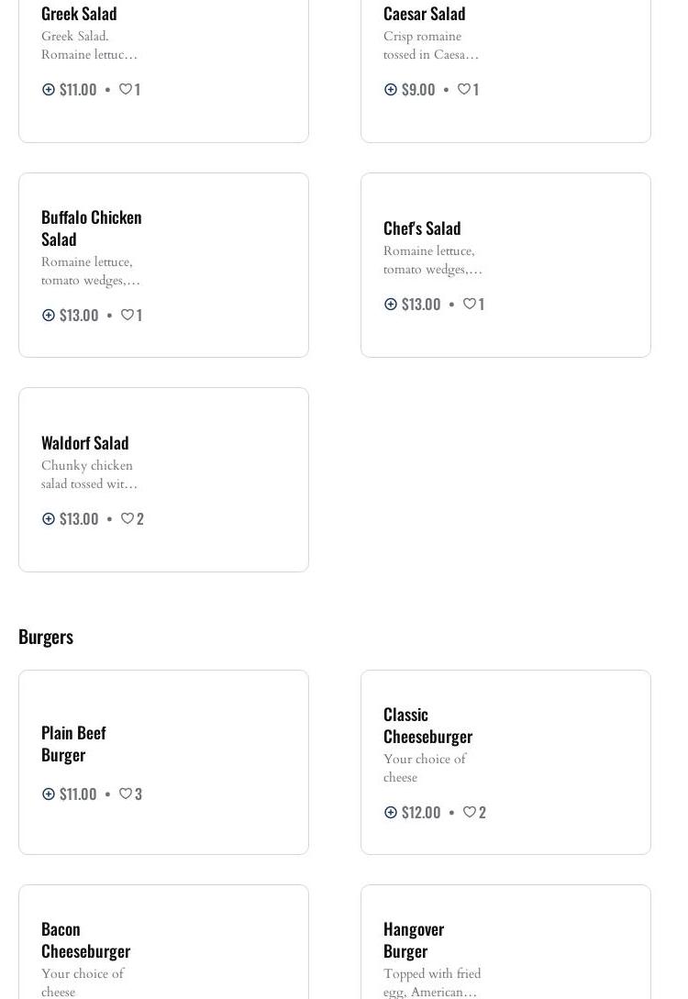This screenshot has height=999, width=688.
Task: Open the Waldorf Salad item title
Action: (84, 442)
